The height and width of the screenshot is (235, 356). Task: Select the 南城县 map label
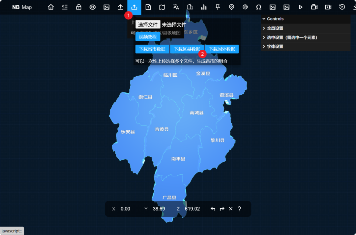pyautogui.click(x=196, y=113)
